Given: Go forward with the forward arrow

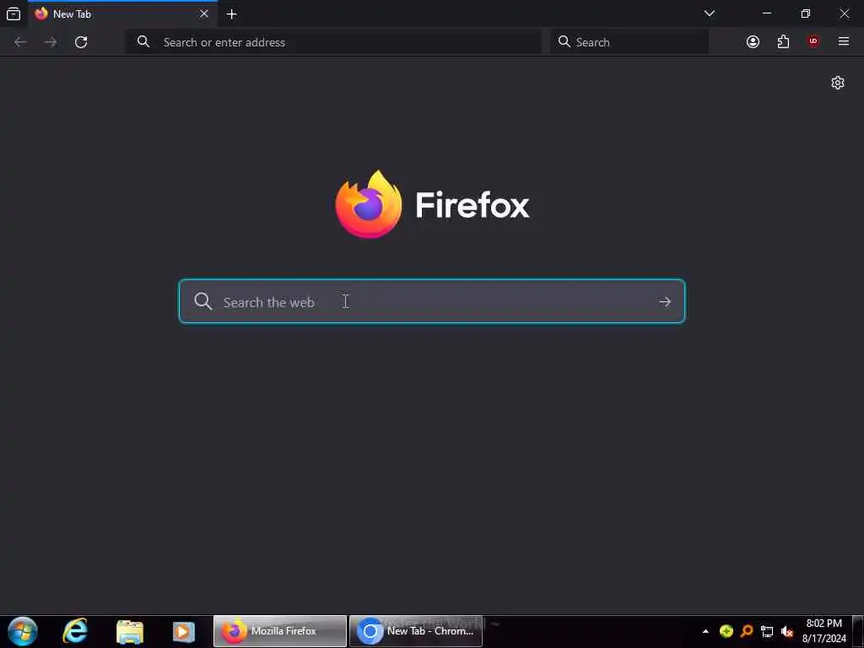Looking at the screenshot, I should point(51,42).
